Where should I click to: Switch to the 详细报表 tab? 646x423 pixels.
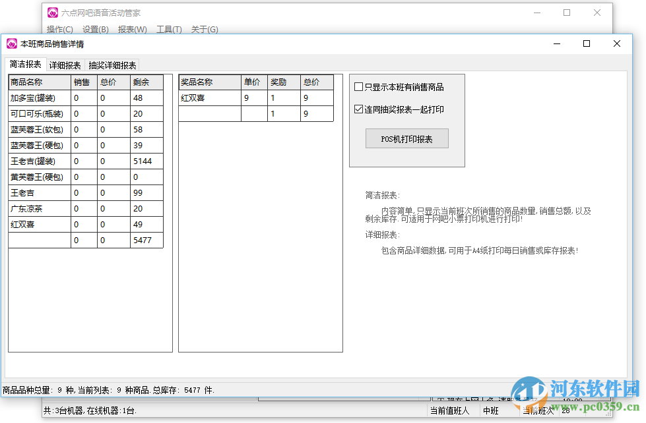(65, 65)
